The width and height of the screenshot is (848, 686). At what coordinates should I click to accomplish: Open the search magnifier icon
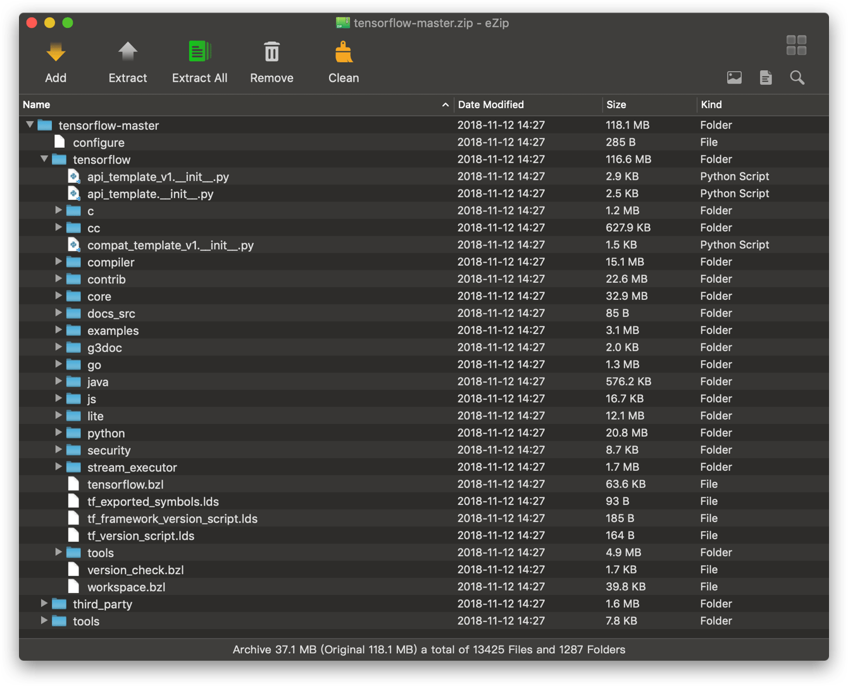click(797, 78)
